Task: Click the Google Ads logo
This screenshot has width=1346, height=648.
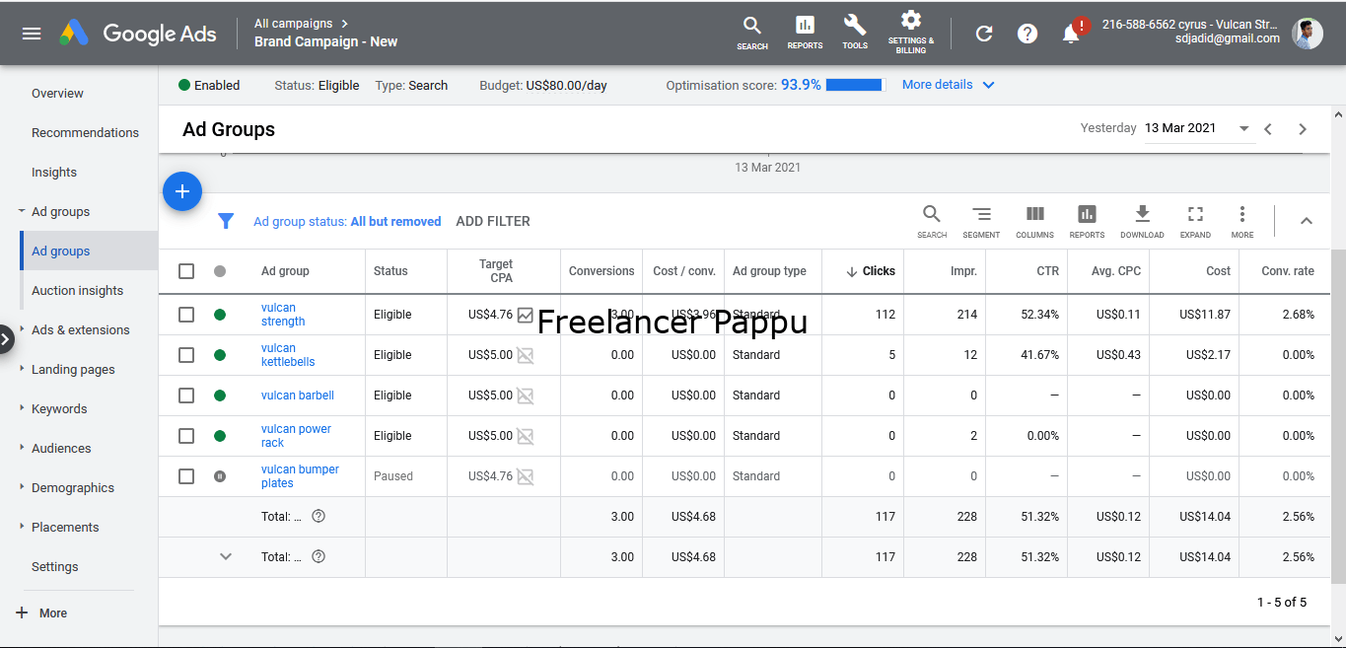Action: pos(138,34)
